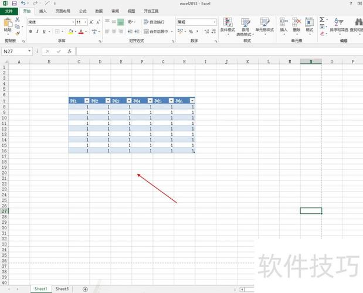Screen dimensions: 363x293
Task: Open filter dropdown for 列6 column
Action: tap(192, 101)
